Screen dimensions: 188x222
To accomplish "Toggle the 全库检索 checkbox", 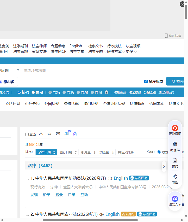I will 146,81.
